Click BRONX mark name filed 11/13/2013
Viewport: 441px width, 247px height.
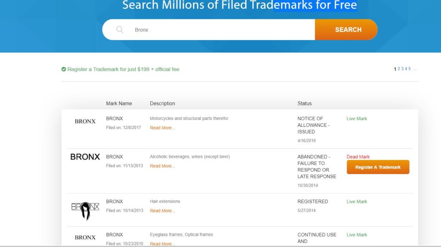[115, 156]
